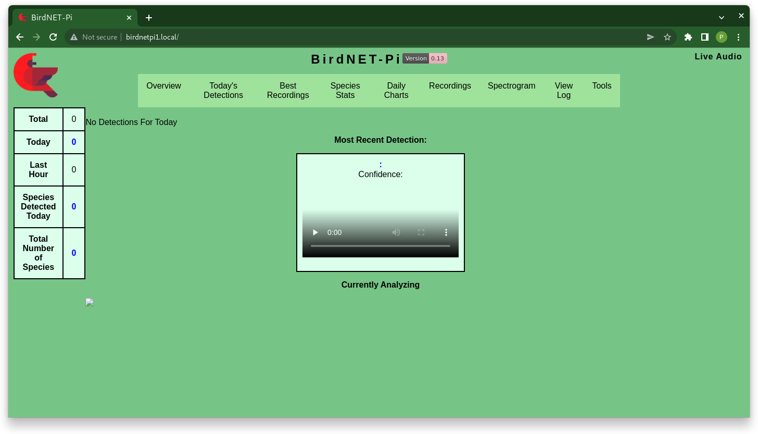Toggle the browser side panel icon

tap(705, 37)
